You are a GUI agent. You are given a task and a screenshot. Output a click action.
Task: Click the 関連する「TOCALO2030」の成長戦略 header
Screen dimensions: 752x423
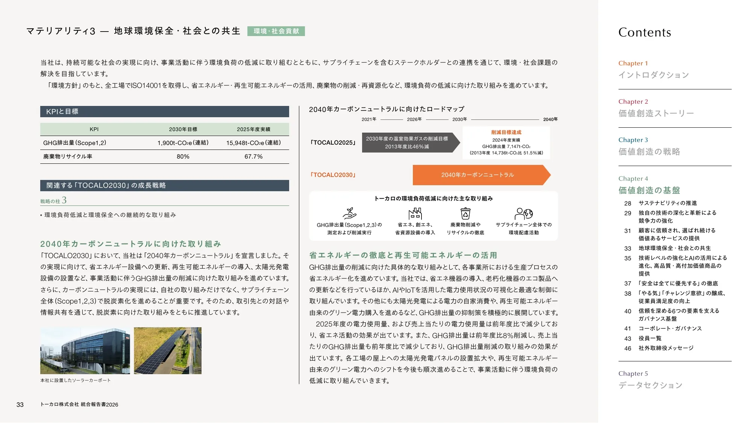click(165, 186)
